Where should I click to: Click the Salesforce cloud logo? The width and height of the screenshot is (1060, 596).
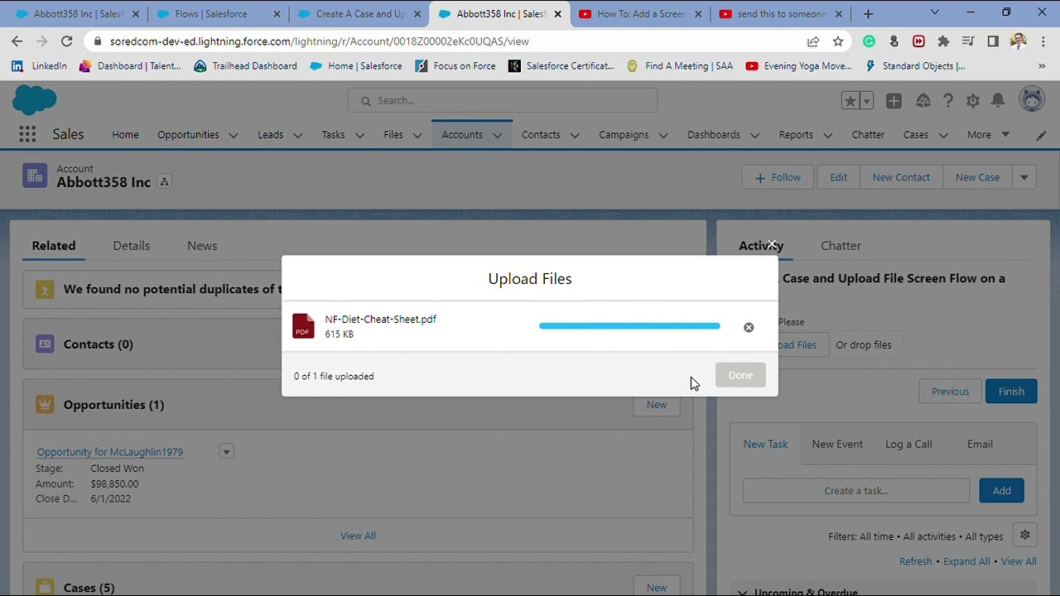(x=35, y=100)
